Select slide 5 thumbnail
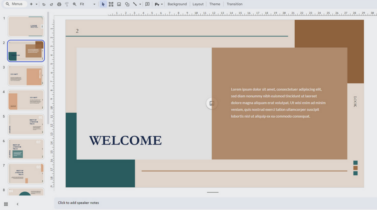 26,125
